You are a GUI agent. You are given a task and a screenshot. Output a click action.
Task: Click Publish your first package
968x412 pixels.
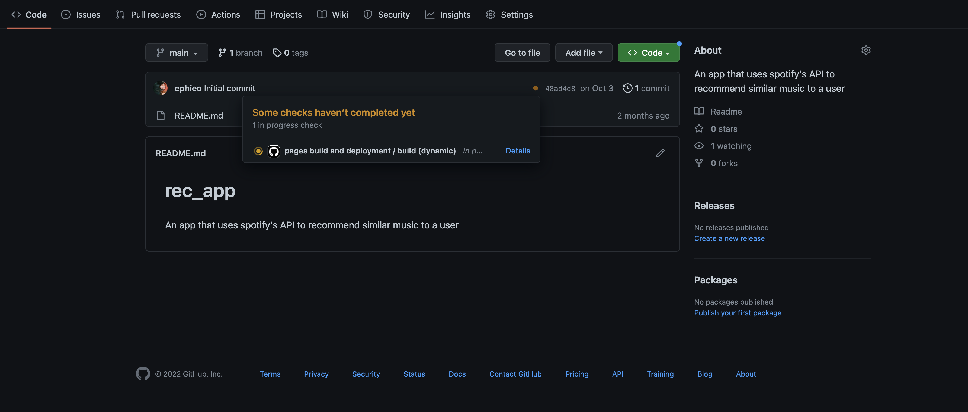[x=737, y=313]
